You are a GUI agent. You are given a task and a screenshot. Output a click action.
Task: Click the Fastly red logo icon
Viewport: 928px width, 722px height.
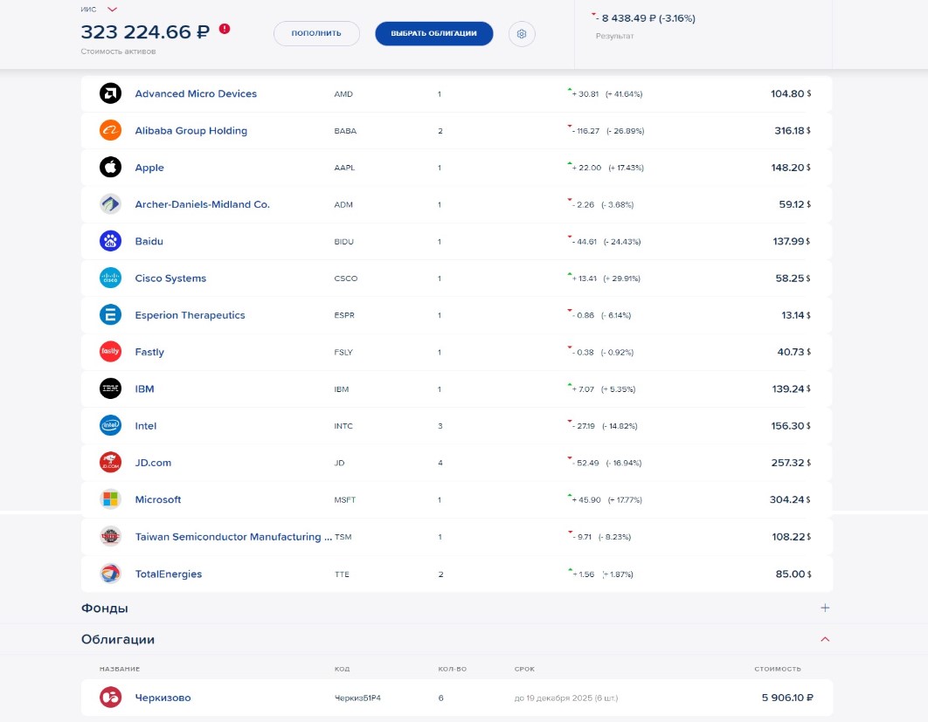click(x=110, y=351)
